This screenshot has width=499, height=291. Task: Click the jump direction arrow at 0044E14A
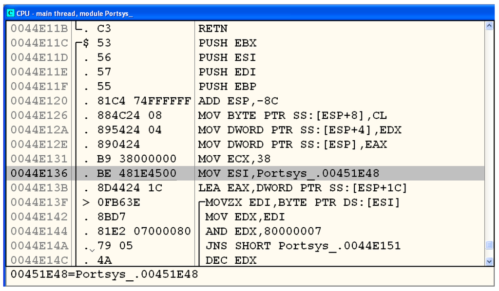tap(91, 250)
